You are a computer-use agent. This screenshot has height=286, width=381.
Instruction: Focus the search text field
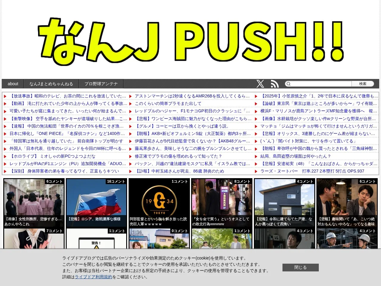321,84
